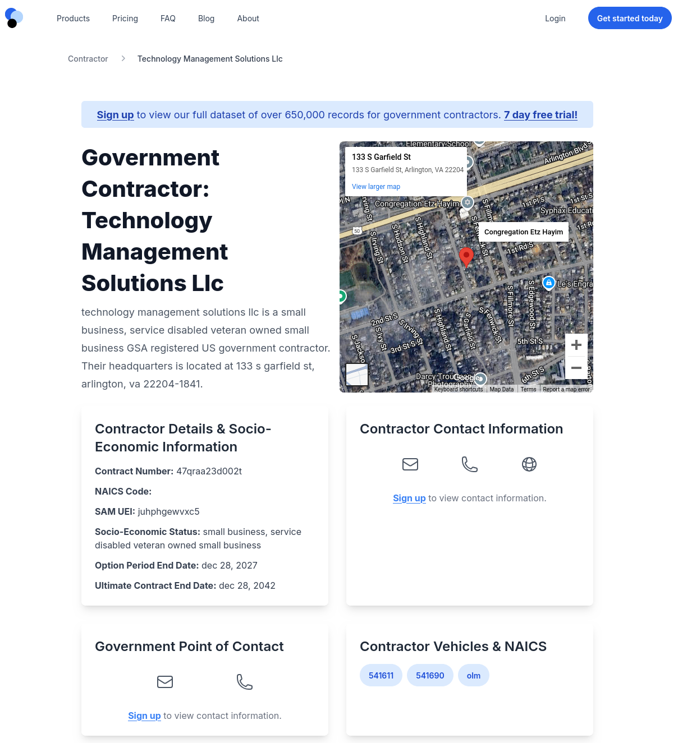678x743 pixels.
Task: Click breadcrumb Technology Management Solutions Llc
Action: click(210, 59)
